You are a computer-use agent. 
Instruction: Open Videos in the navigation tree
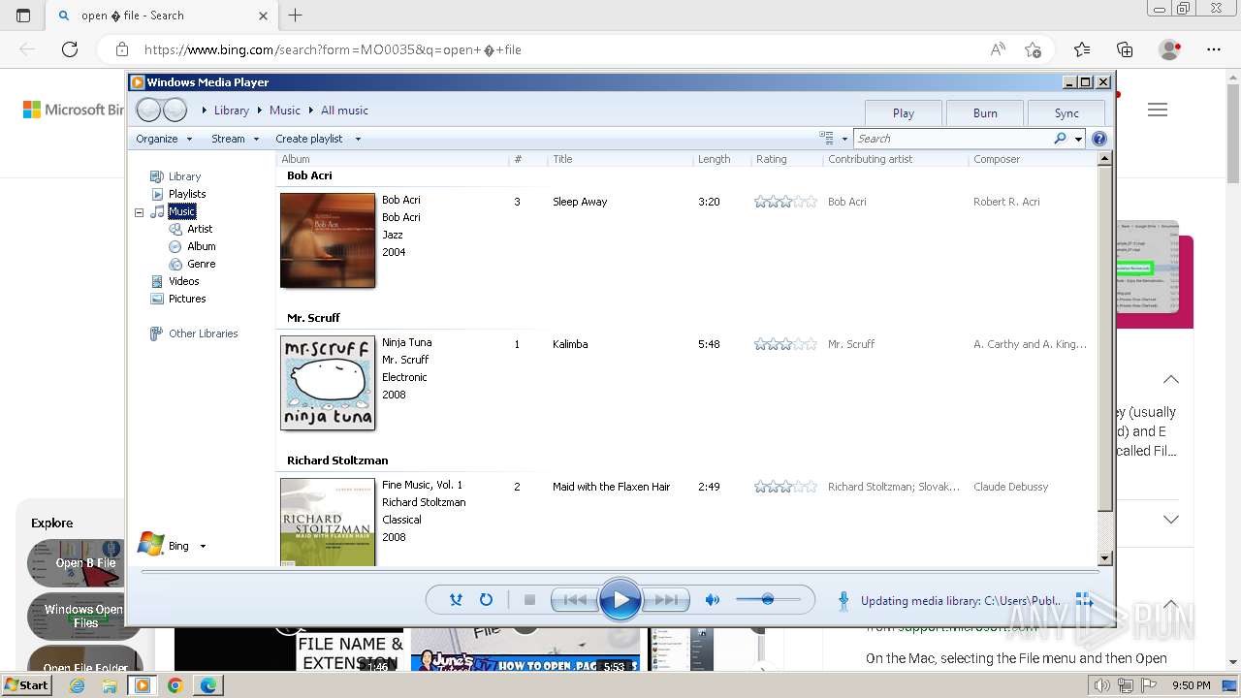pos(183,281)
